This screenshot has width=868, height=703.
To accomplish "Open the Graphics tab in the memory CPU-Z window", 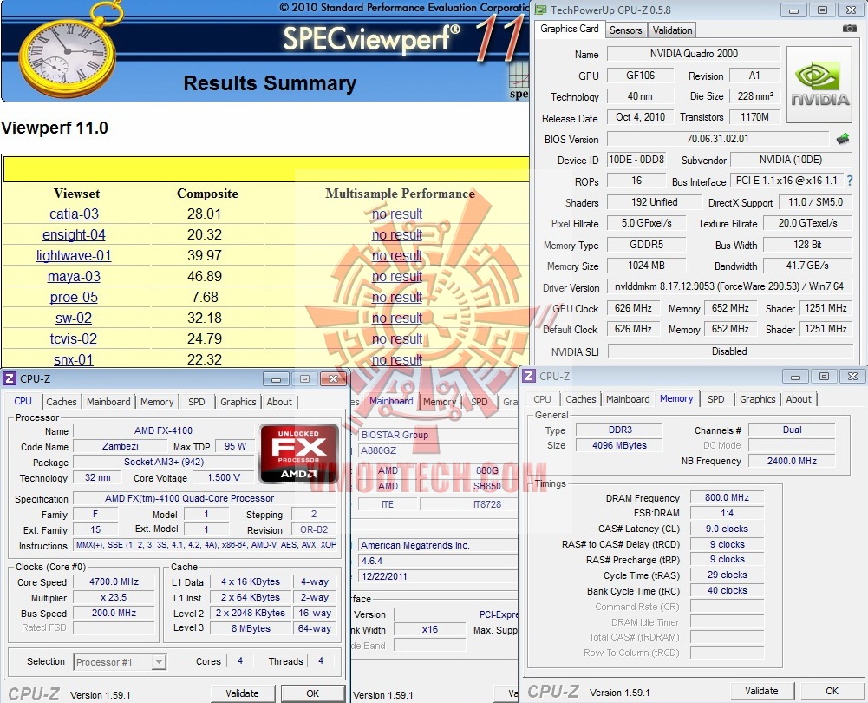I will click(x=757, y=399).
